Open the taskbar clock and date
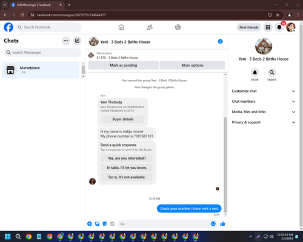Viewport: 303px width, 242px height. [285, 237]
